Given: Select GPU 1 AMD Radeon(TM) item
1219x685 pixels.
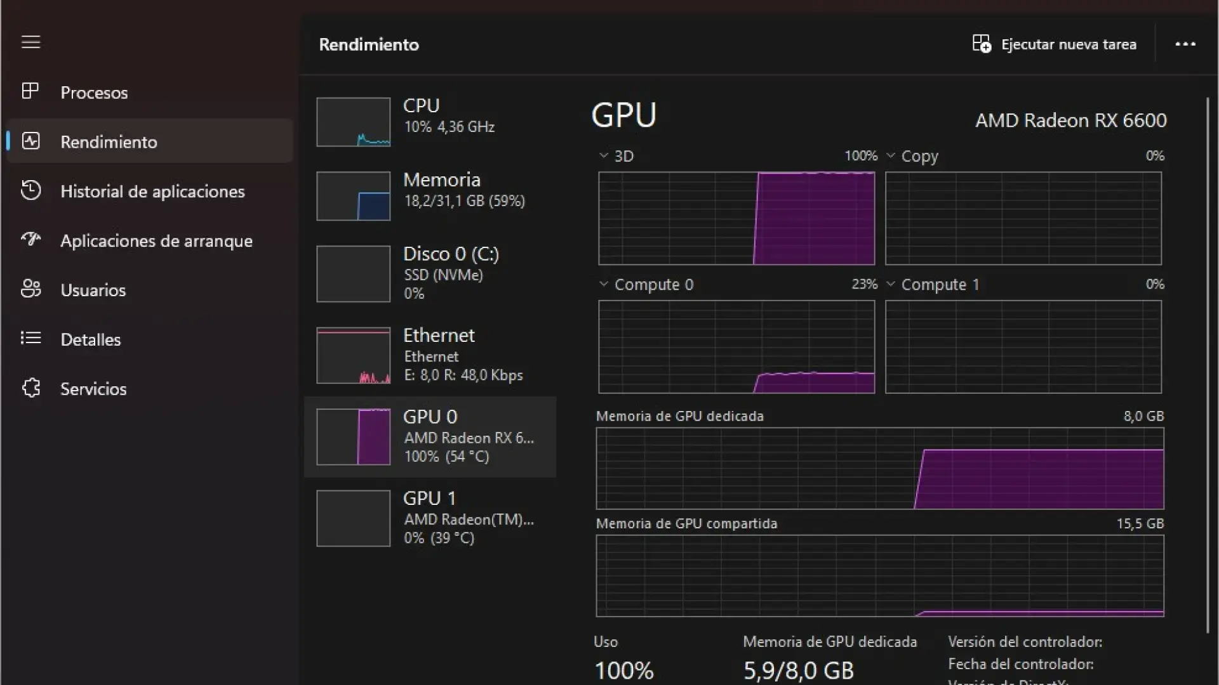Looking at the screenshot, I should (x=432, y=518).
